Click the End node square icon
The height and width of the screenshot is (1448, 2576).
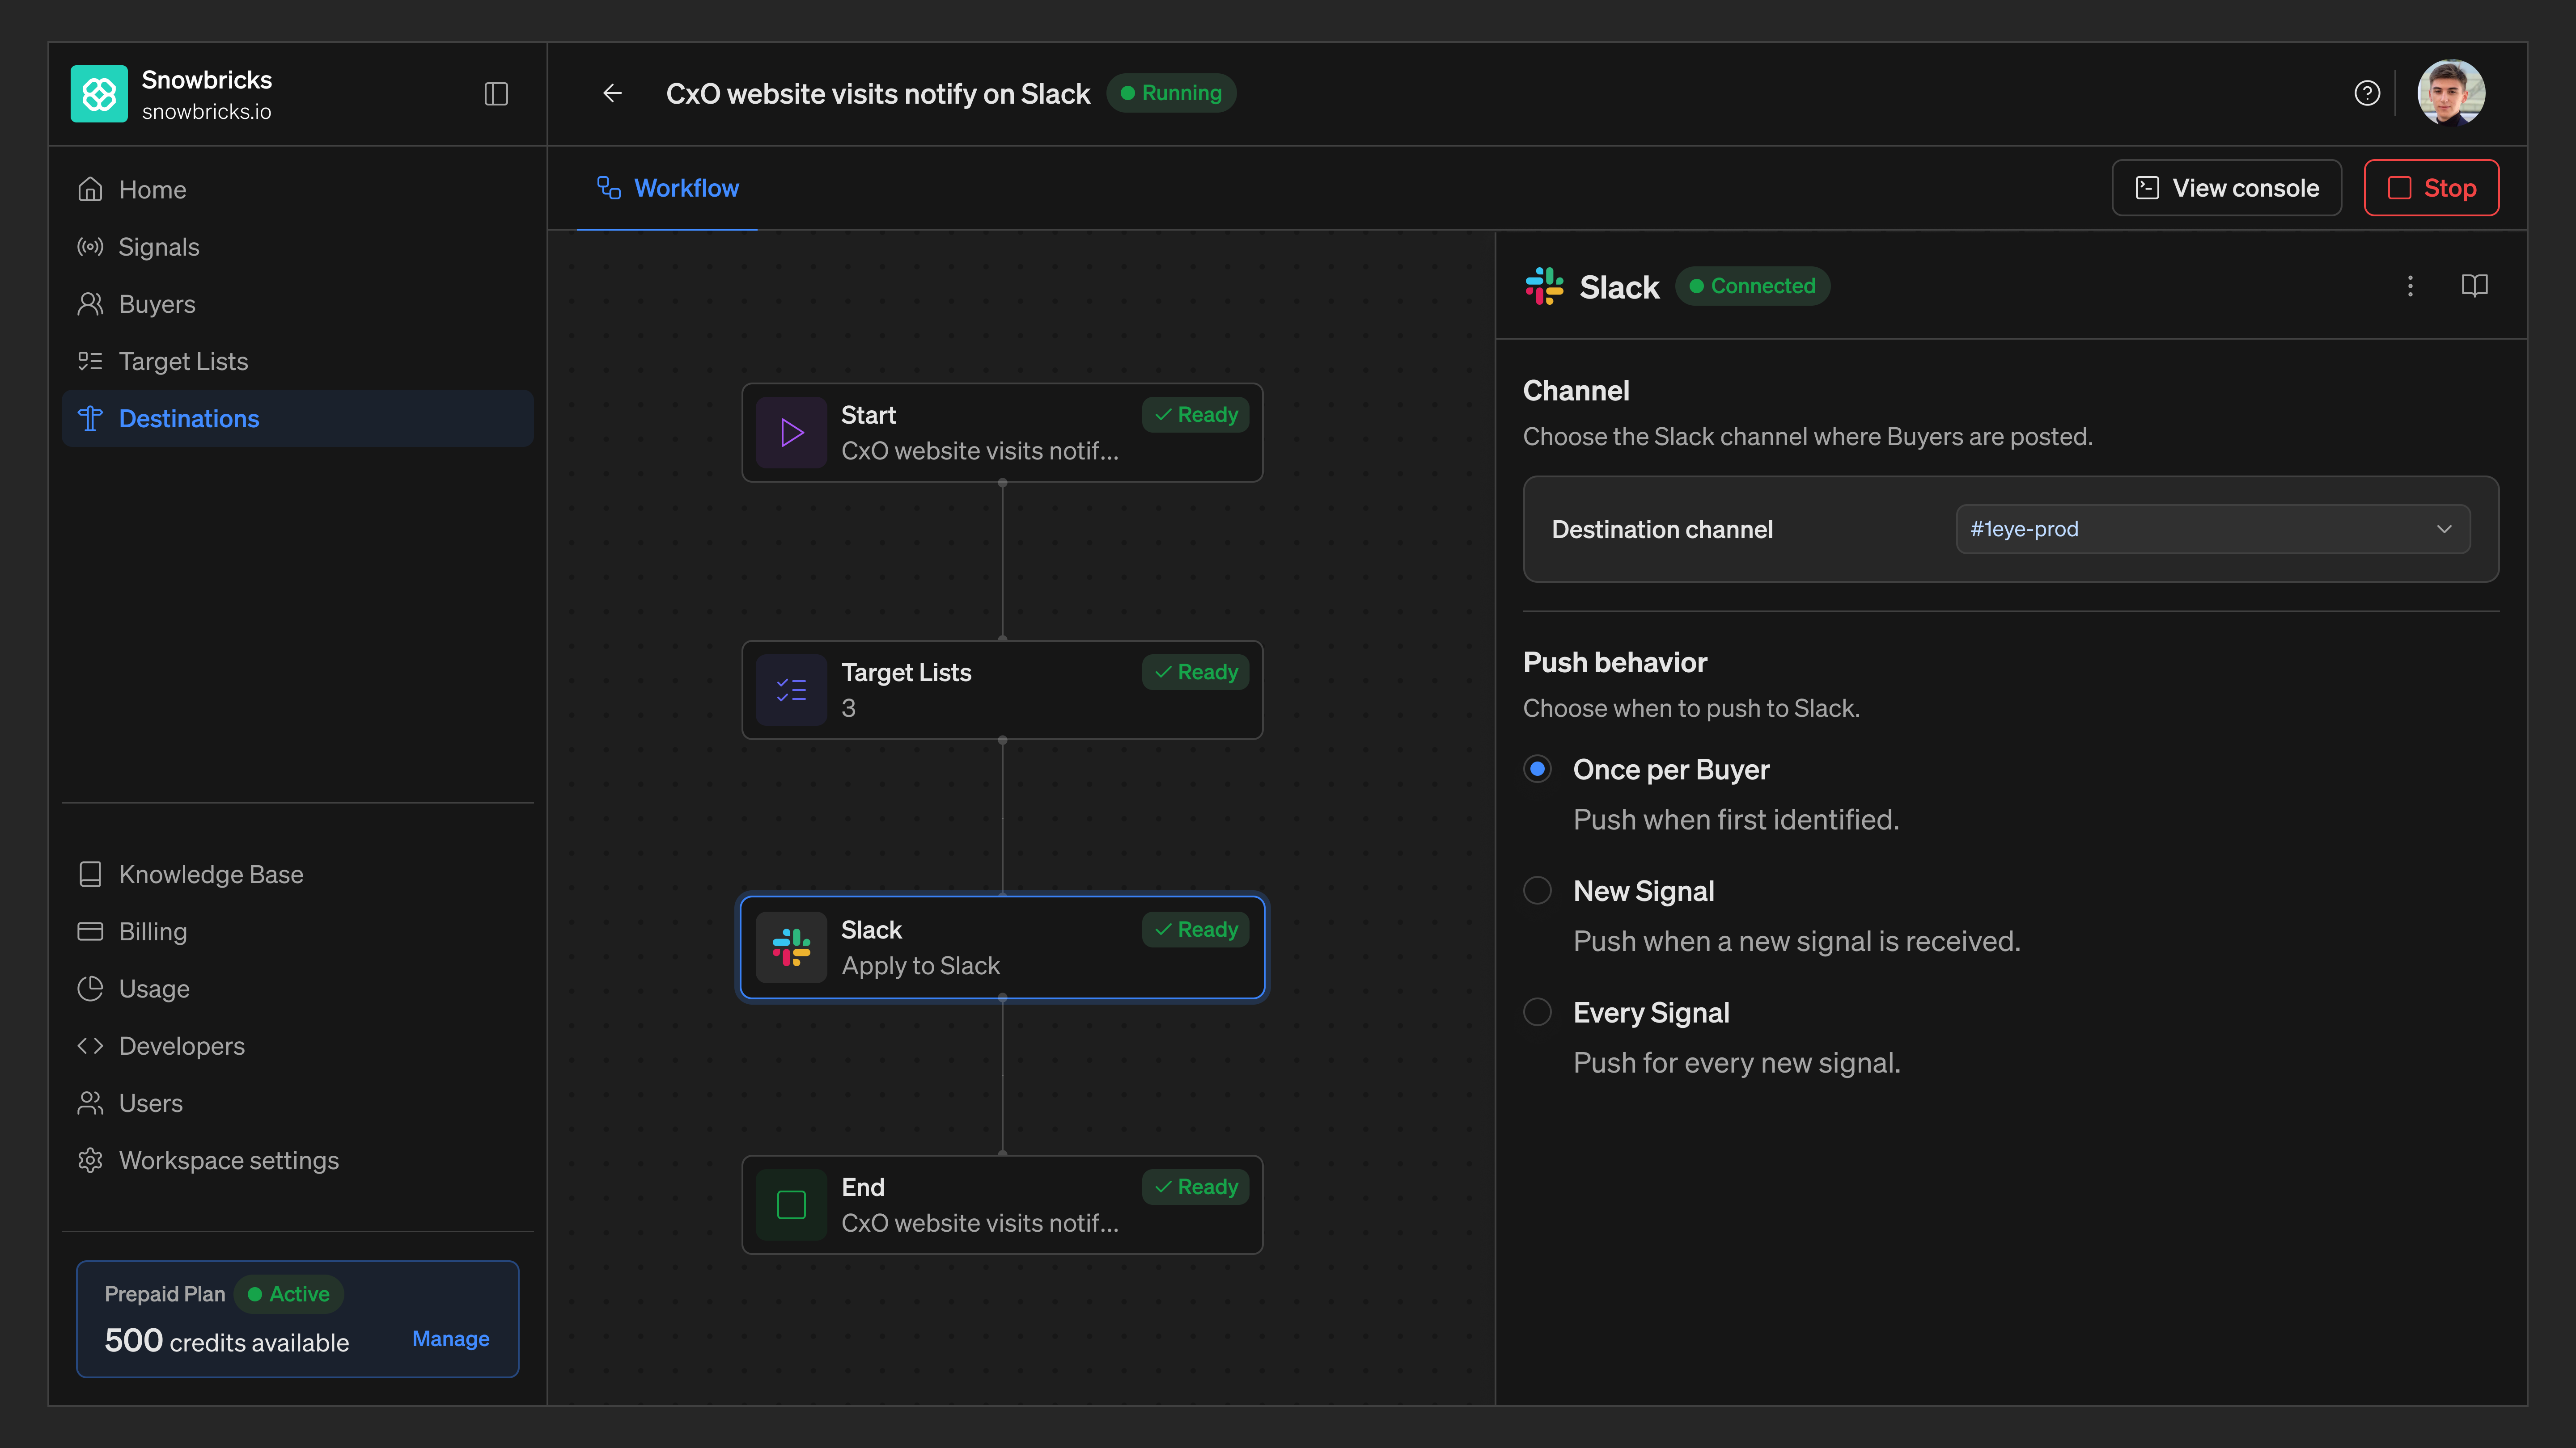coord(791,1205)
